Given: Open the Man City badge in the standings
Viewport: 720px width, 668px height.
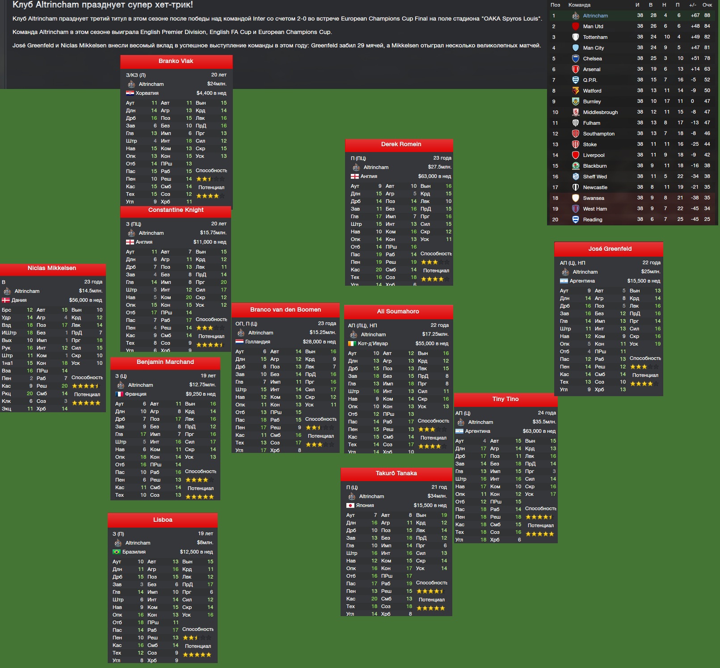Looking at the screenshot, I should (576, 48).
